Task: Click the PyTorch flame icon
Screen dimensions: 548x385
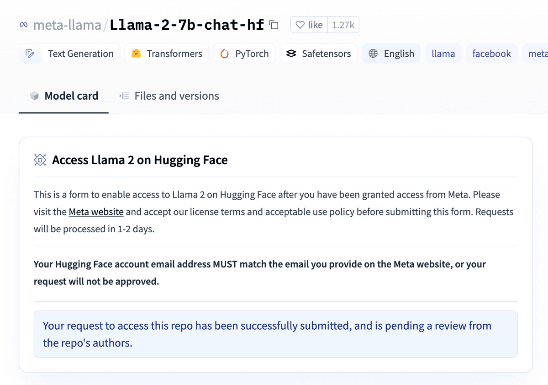Action: [x=224, y=53]
